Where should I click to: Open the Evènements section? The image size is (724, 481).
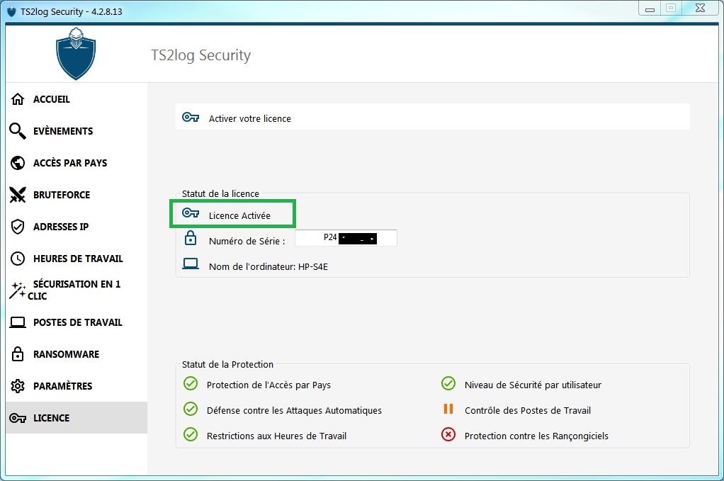[77, 130]
